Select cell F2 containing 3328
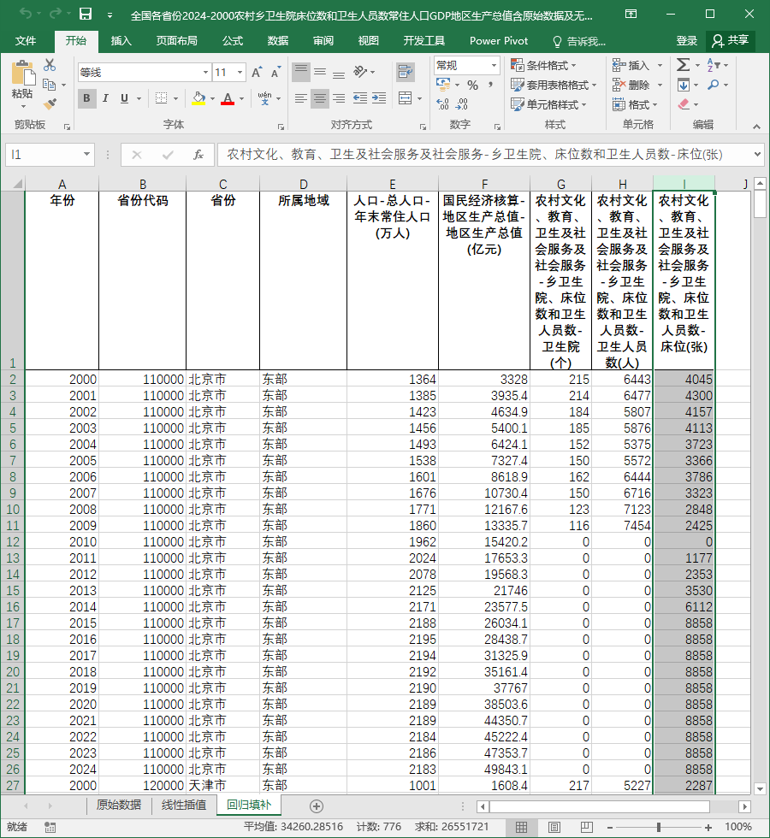770x838 pixels. pos(484,380)
